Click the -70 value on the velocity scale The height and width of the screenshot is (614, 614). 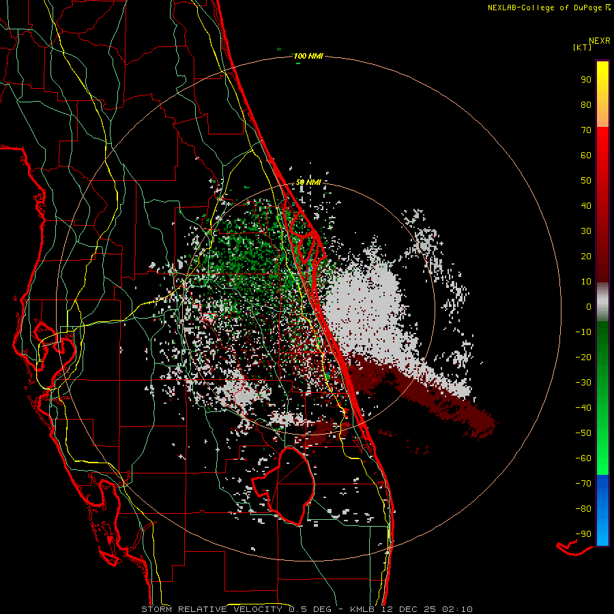583,484
